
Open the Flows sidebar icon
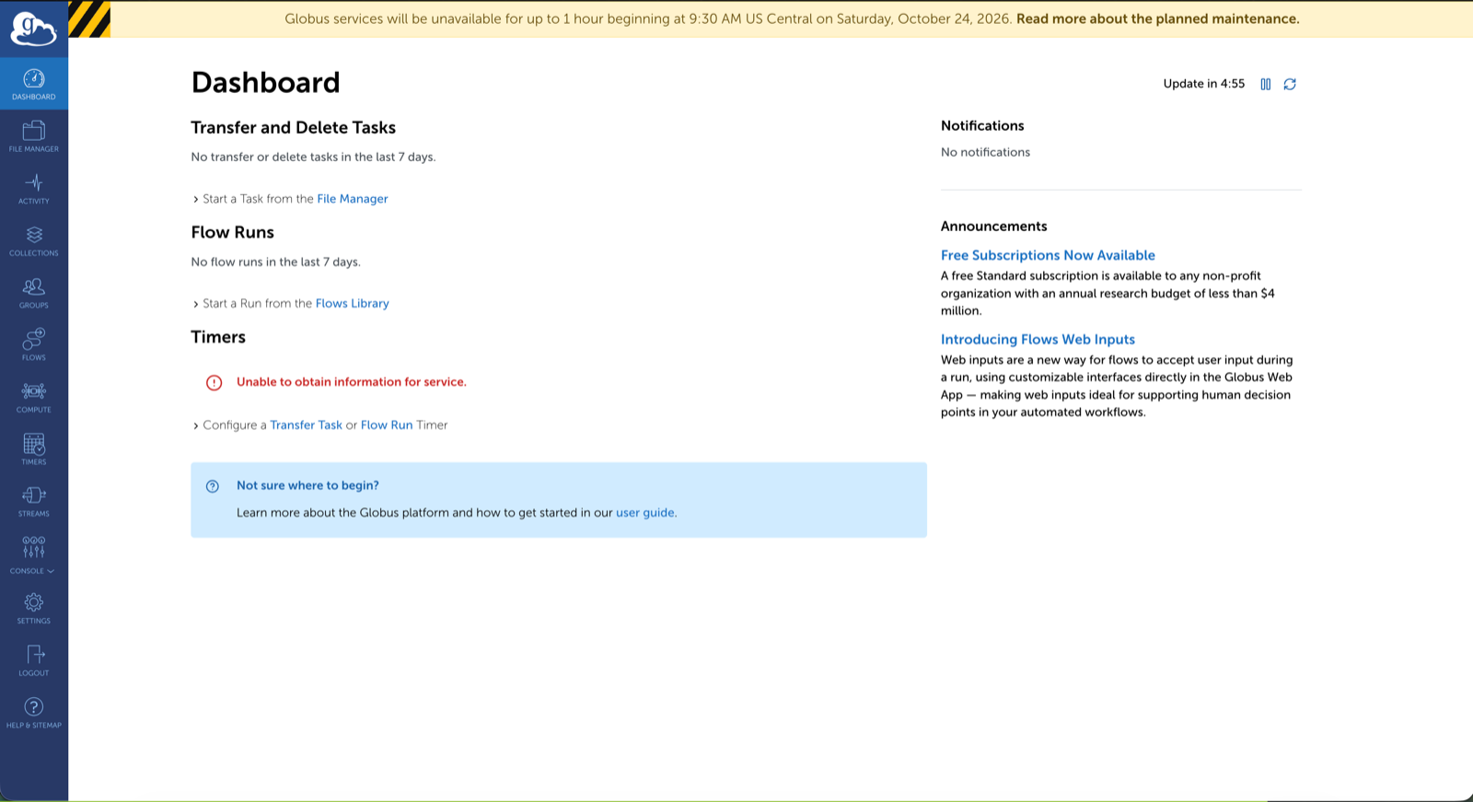click(34, 345)
